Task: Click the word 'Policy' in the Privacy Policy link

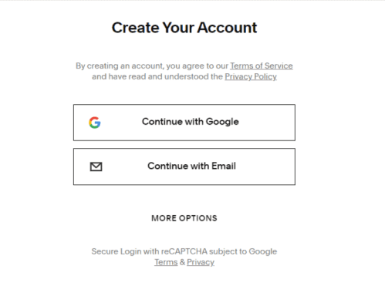Action: click(265, 76)
